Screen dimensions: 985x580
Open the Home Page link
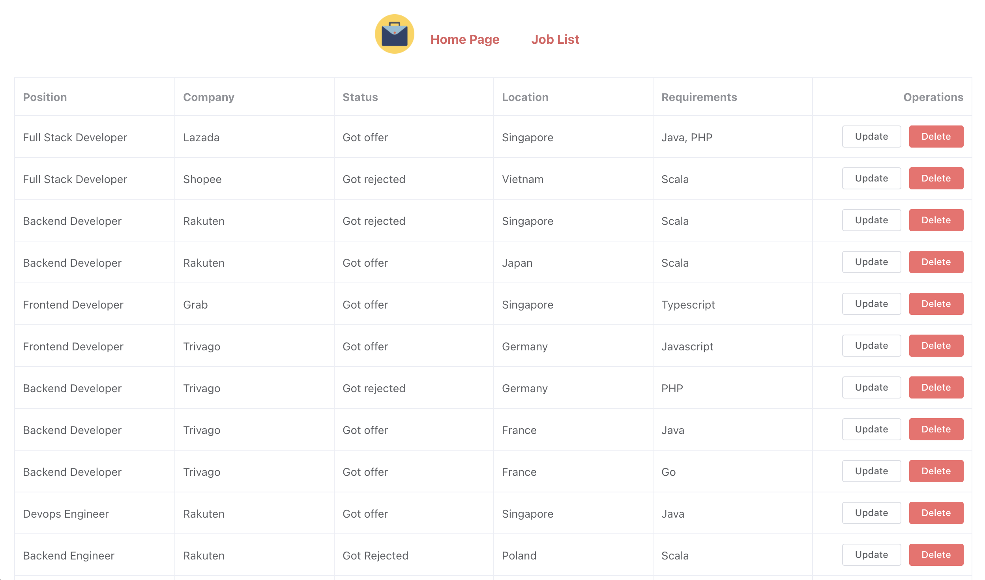(x=464, y=39)
